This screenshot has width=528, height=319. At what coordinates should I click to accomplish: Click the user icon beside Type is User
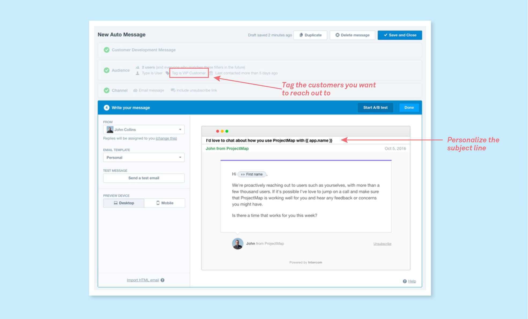[137, 73]
